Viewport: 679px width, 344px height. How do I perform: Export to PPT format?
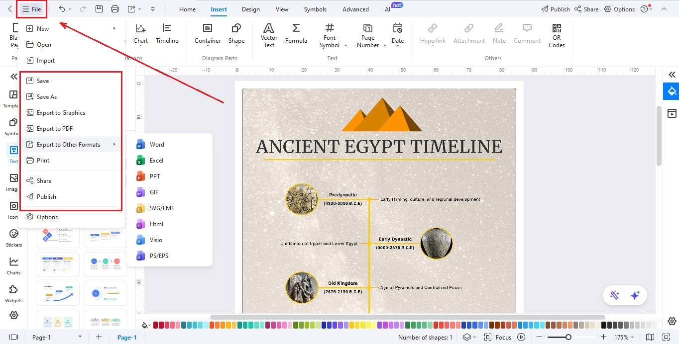click(x=170, y=176)
